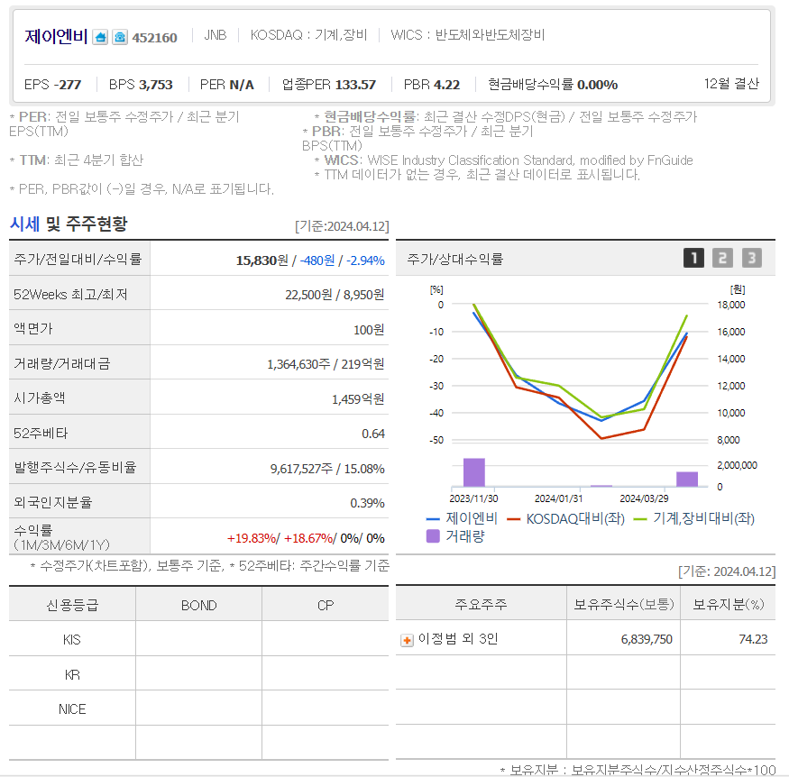Screen dimensions: 789x777
Task: Click the red KOSDAQ대비(좌) legend line
Action: tap(513, 519)
